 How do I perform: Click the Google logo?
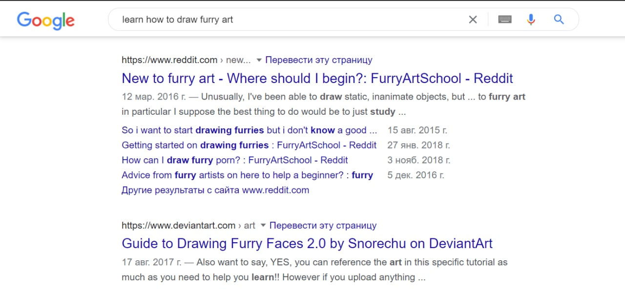(45, 20)
